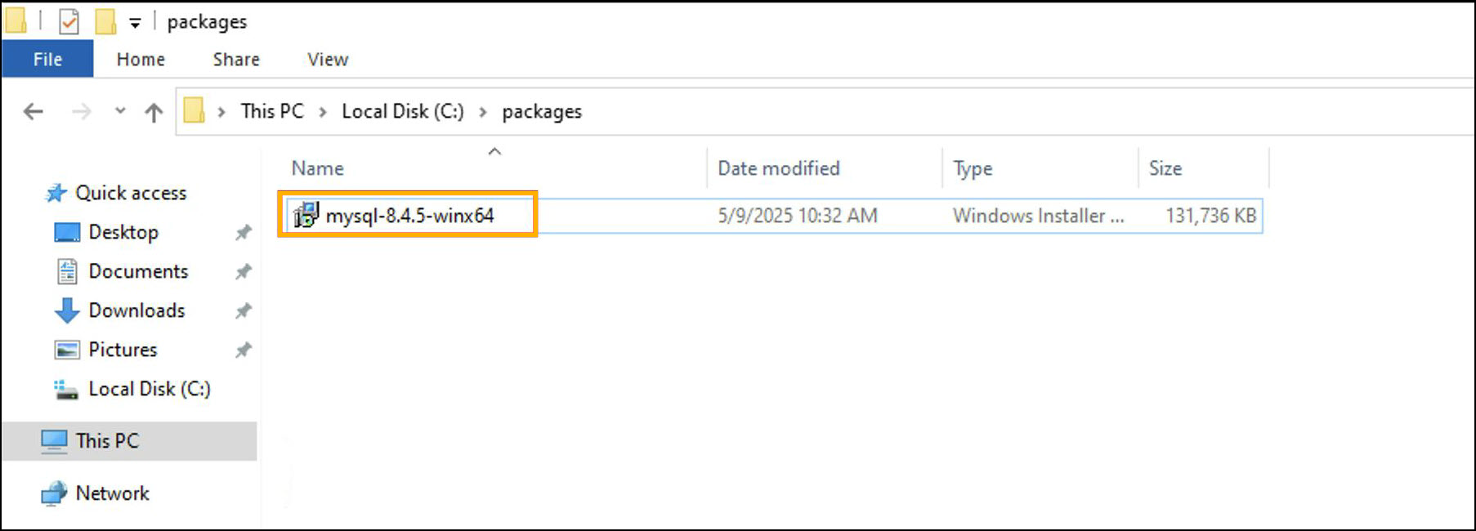Image resolution: width=1476 pixels, height=531 pixels.
Task: Switch to the Home ribbon tab
Action: [x=141, y=60]
